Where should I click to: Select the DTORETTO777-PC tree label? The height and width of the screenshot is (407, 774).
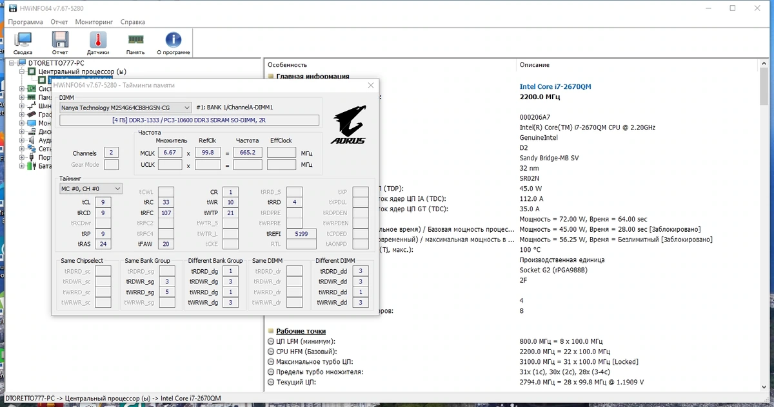click(56, 63)
